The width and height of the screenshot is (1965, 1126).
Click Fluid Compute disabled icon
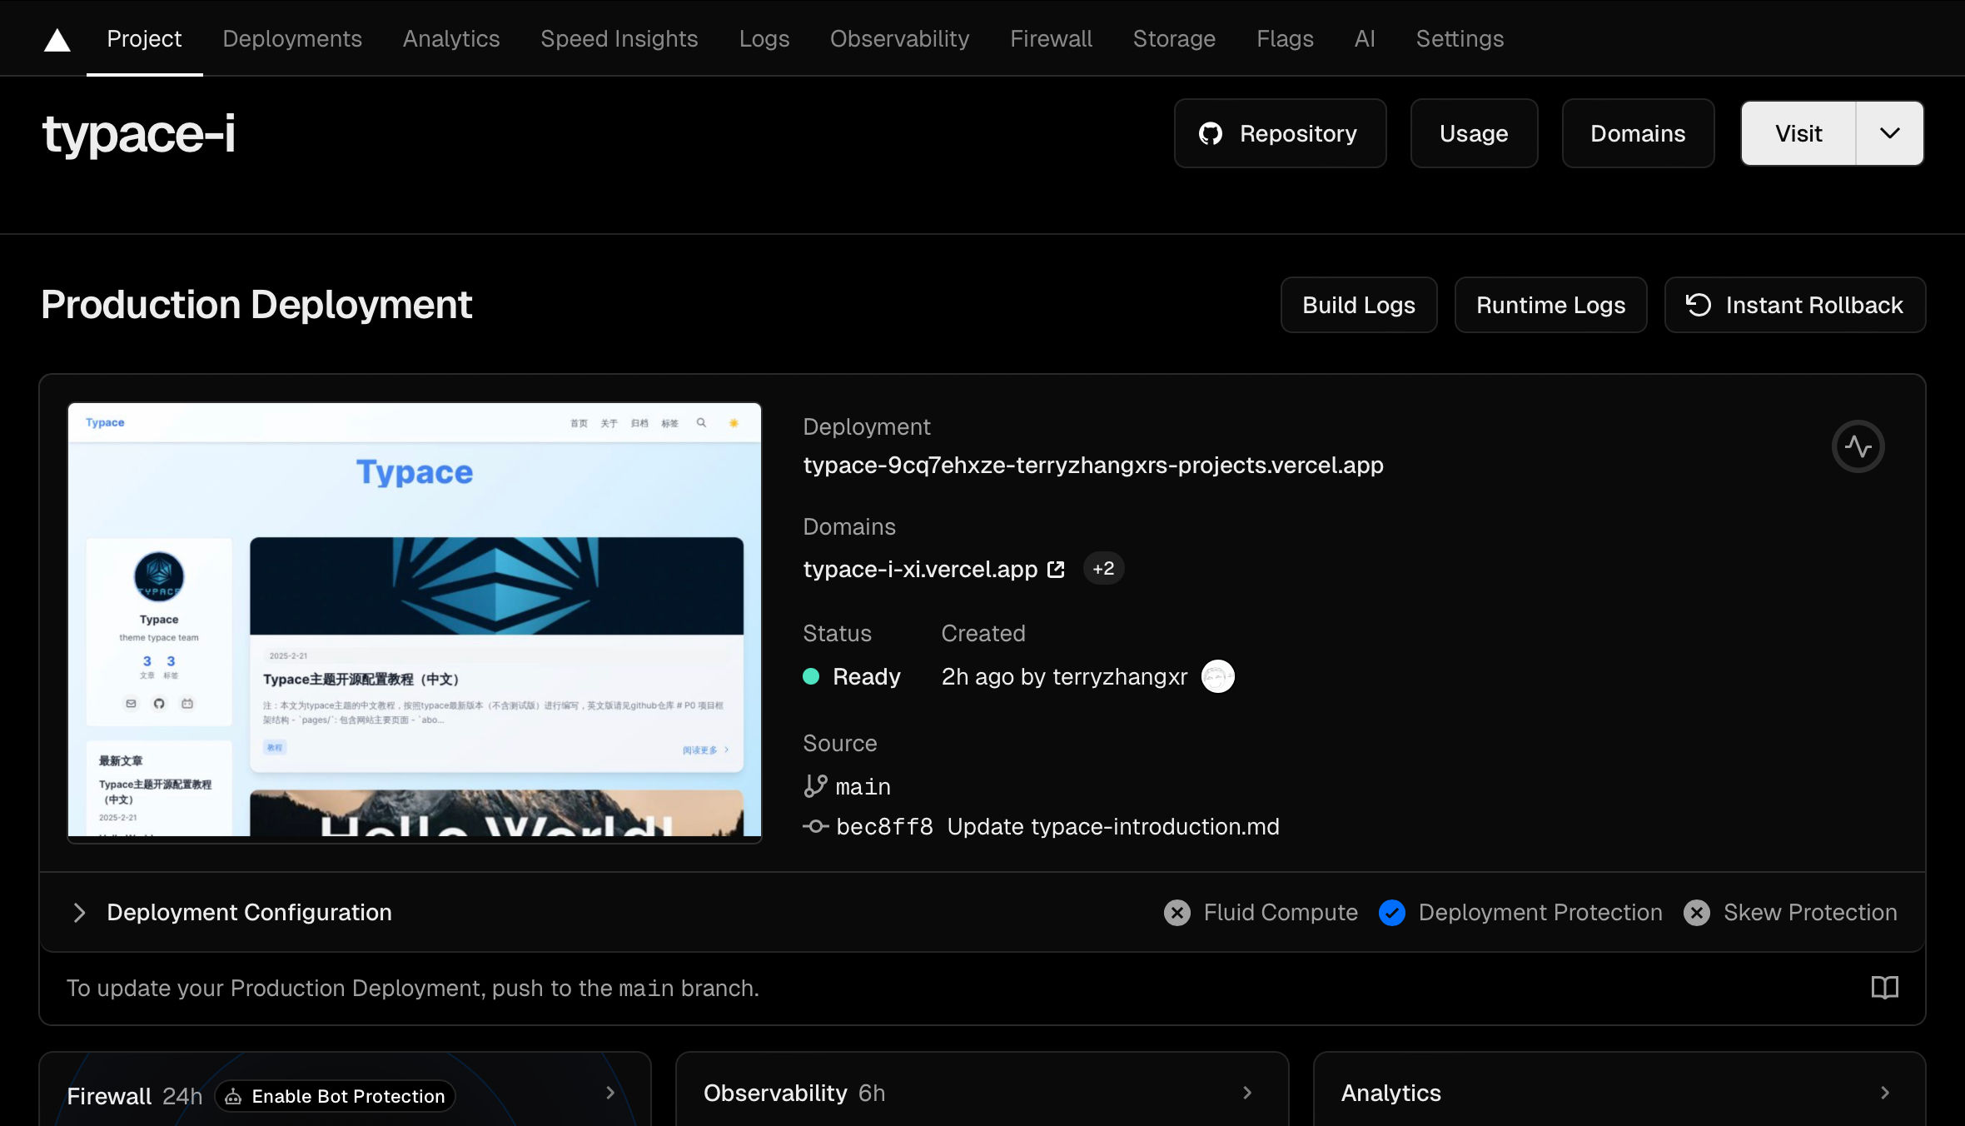pyautogui.click(x=1177, y=913)
